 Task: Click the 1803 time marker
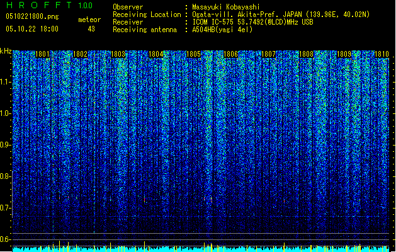tap(118, 54)
